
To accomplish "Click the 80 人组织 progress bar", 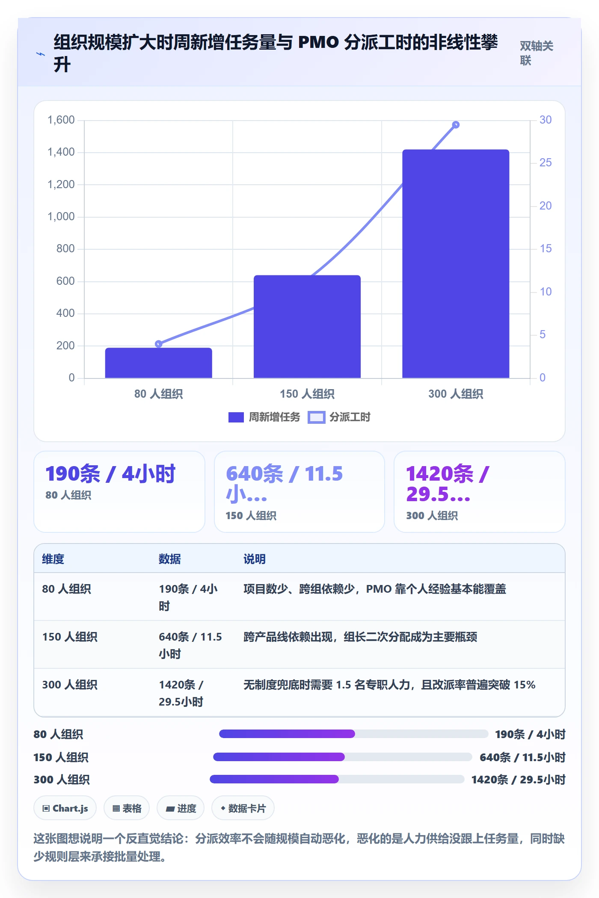I will pos(353,734).
